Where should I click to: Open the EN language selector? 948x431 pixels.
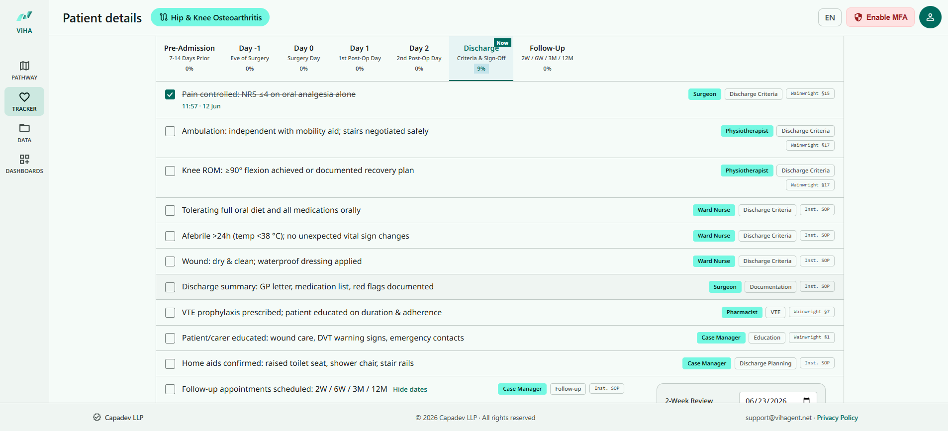pyautogui.click(x=830, y=17)
